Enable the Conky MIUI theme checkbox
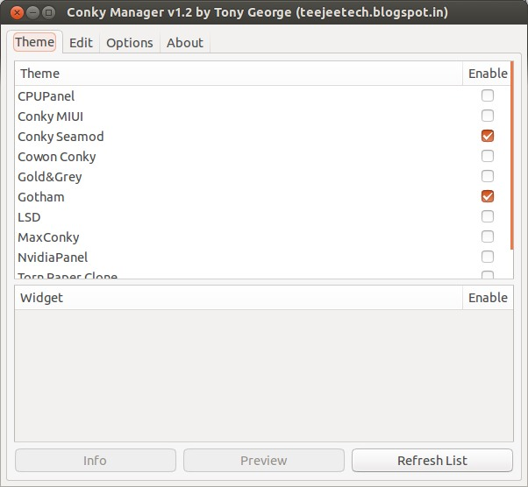Image resolution: width=528 pixels, height=487 pixels. point(488,116)
